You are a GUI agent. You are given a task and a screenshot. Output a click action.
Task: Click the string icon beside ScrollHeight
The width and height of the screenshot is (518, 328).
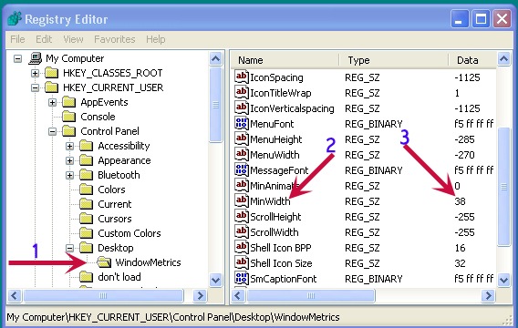pyautogui.click(x=242, y=217)
